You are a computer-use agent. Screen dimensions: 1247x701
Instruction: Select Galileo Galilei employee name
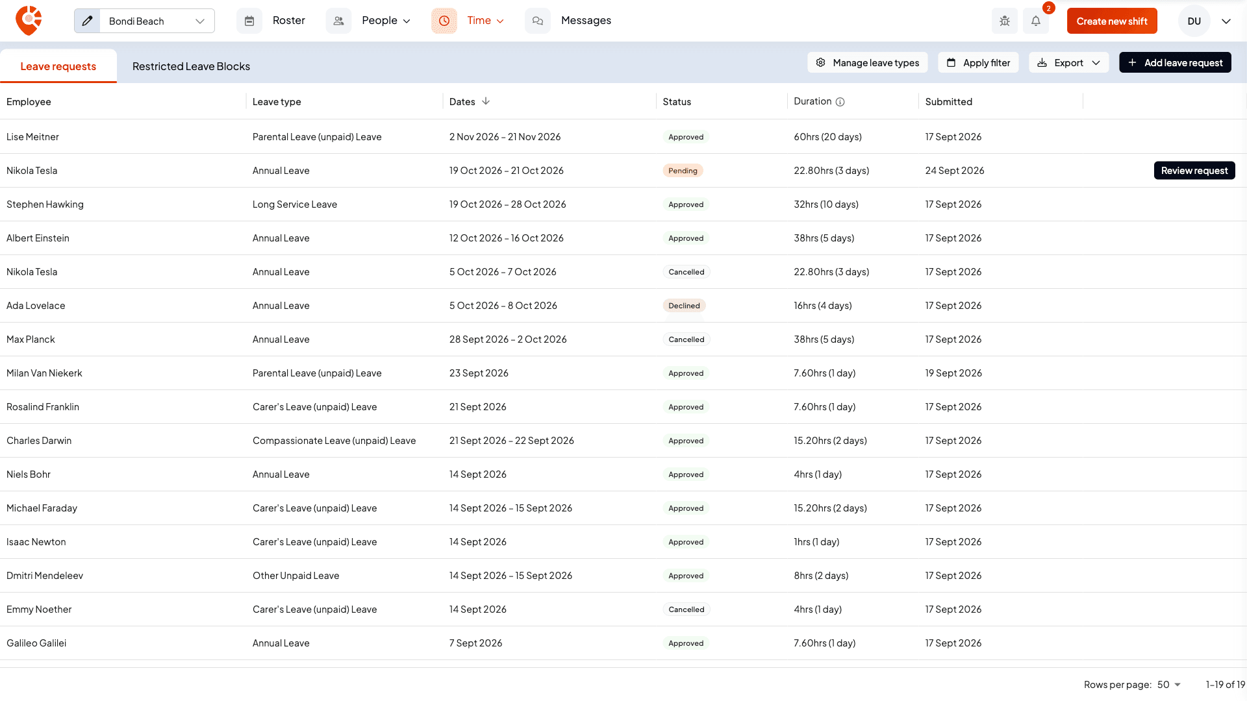(x=36, y=643)
